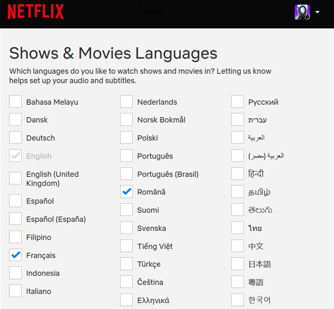Image resolution: width=334 pixels, height=309 pixels.
Task: Enable the Tiếng Việt checkbox
Action: click(x=126, y=246)
